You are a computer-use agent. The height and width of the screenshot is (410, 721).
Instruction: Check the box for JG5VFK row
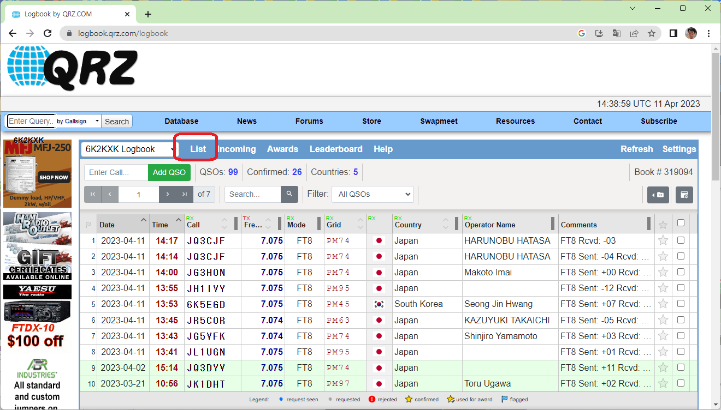click(681, 335)
